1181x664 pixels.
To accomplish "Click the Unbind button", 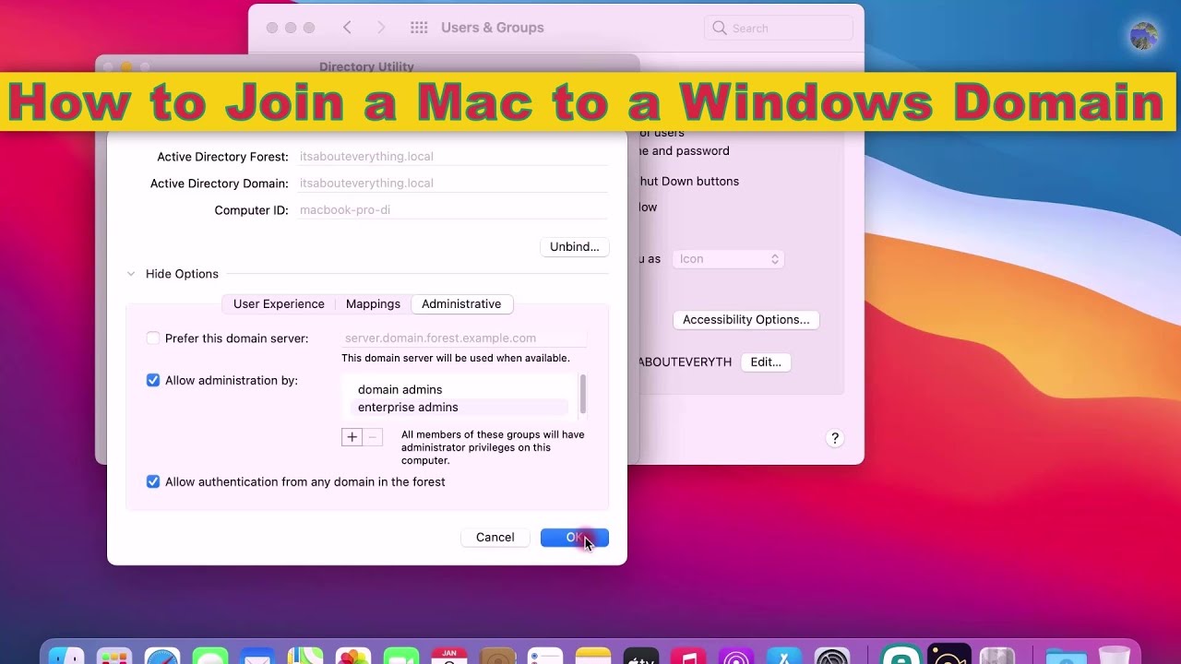I will click(x=574, y=247).
